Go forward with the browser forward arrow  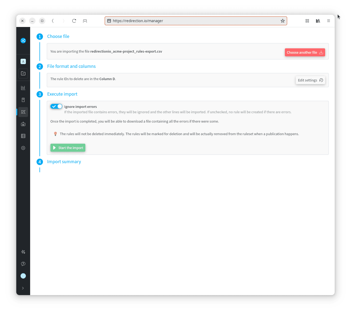coord(63,21)
